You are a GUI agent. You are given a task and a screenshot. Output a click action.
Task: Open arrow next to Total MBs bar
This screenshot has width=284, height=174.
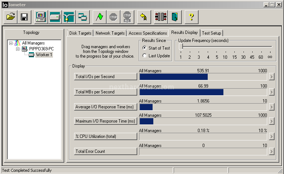pyautogui.click(x=271, y=92)
